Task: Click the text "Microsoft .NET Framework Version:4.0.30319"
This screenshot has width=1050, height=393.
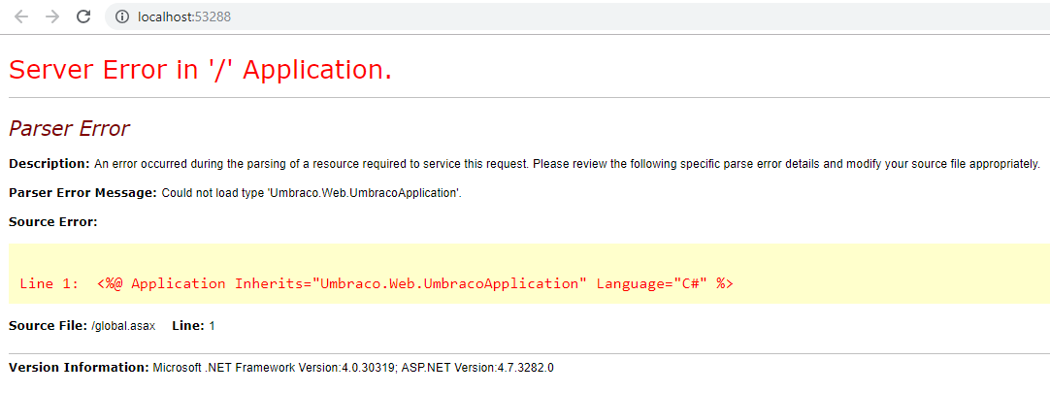Action: (x=274, y=368)
